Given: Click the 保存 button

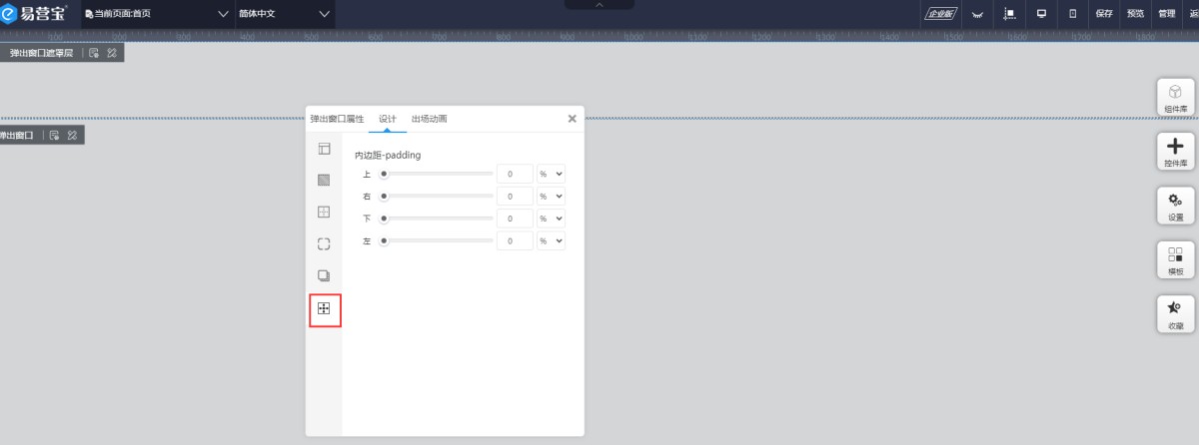Looking at the screenshot, I should click(x=1104, y=14).
